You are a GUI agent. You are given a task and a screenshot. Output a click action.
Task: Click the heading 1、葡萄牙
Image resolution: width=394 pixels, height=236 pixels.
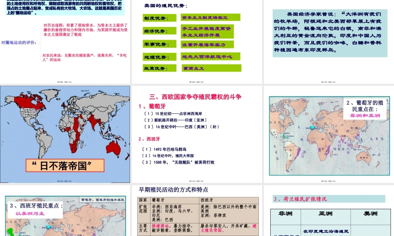coord(152,106)
